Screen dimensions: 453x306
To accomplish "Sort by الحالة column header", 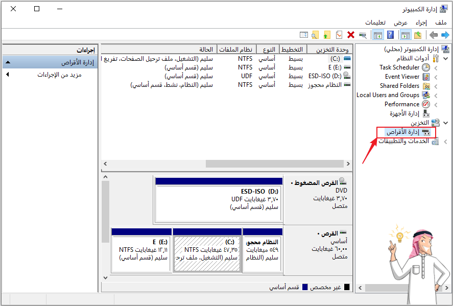I will click(x=159, y=50).
